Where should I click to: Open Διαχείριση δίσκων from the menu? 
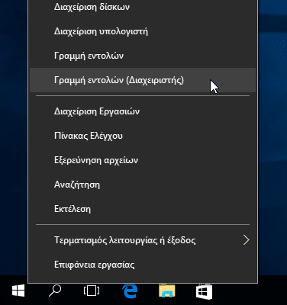[143, 7]
